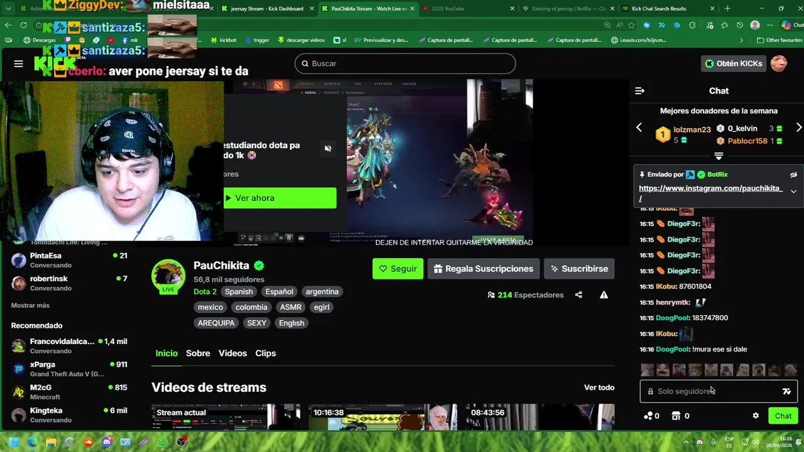Click Obtén KICKs button
The image size is (804, 452).
(733, 63)
